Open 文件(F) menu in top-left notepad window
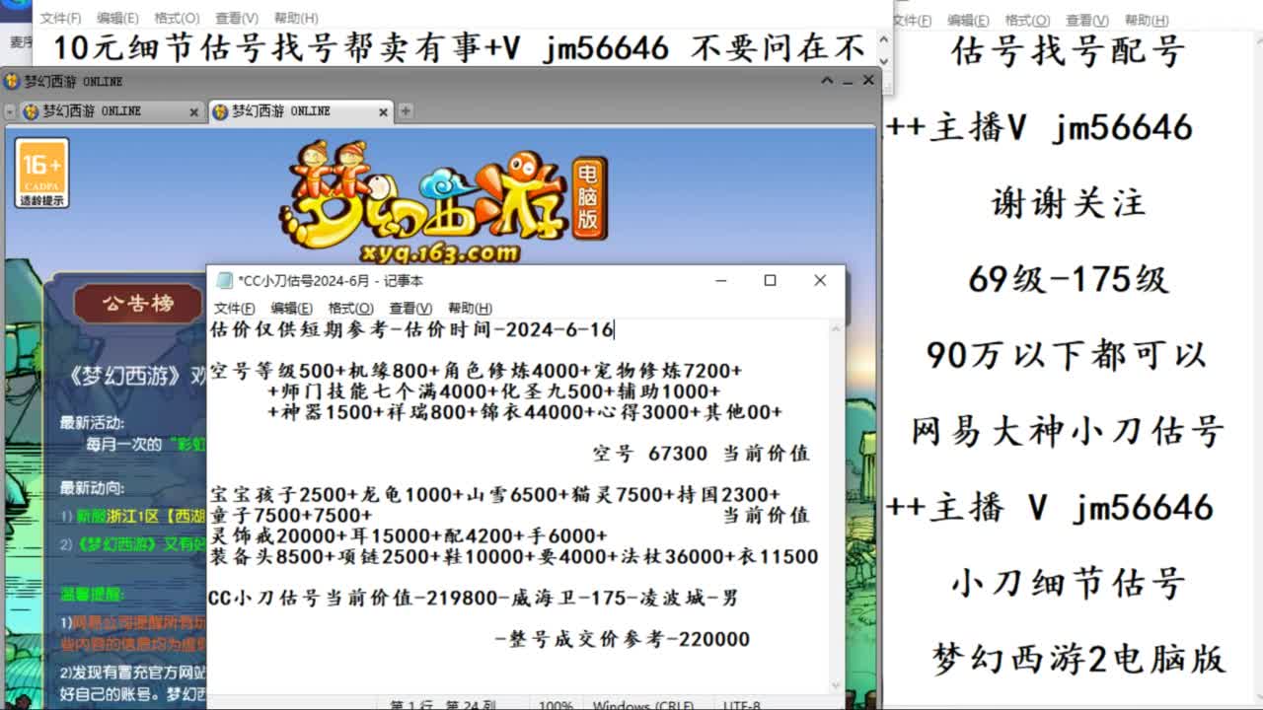Image resolution: width=1263 pixels, height=710 pixels. (60, 18)
